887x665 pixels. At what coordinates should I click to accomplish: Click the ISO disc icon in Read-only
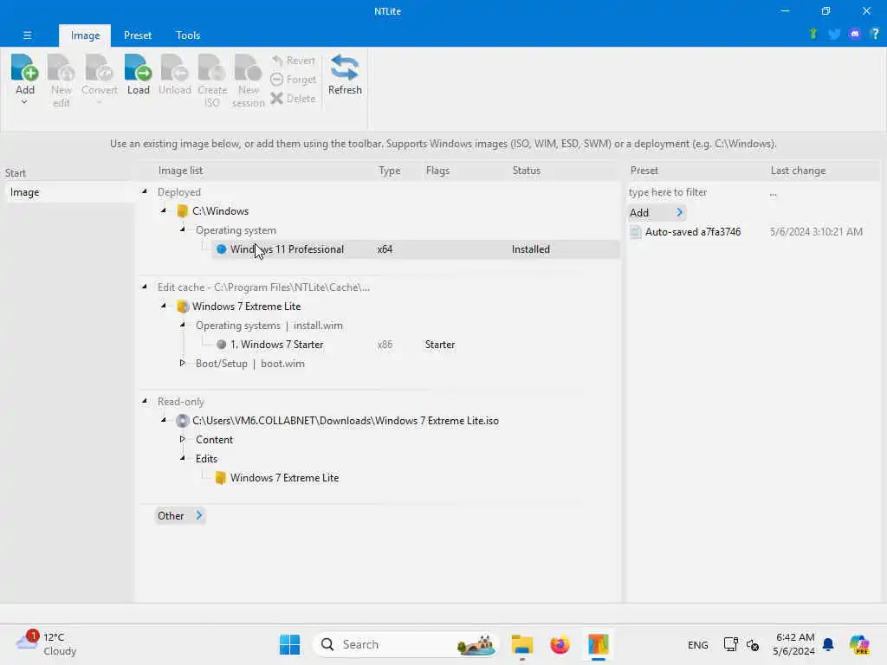[182, 421]
